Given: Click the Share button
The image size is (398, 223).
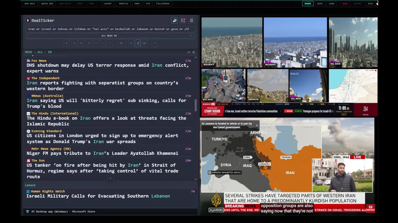Looking at the screenshot, I should (x=308, y=4).
